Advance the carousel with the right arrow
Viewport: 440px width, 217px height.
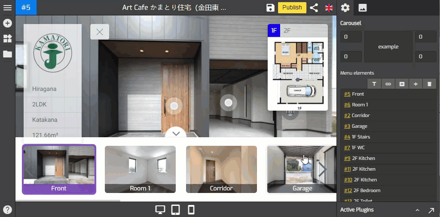click(x=323, y=169)
